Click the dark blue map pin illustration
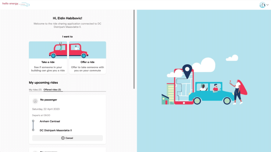Screen dimensions: 271x152 [187, 70]
